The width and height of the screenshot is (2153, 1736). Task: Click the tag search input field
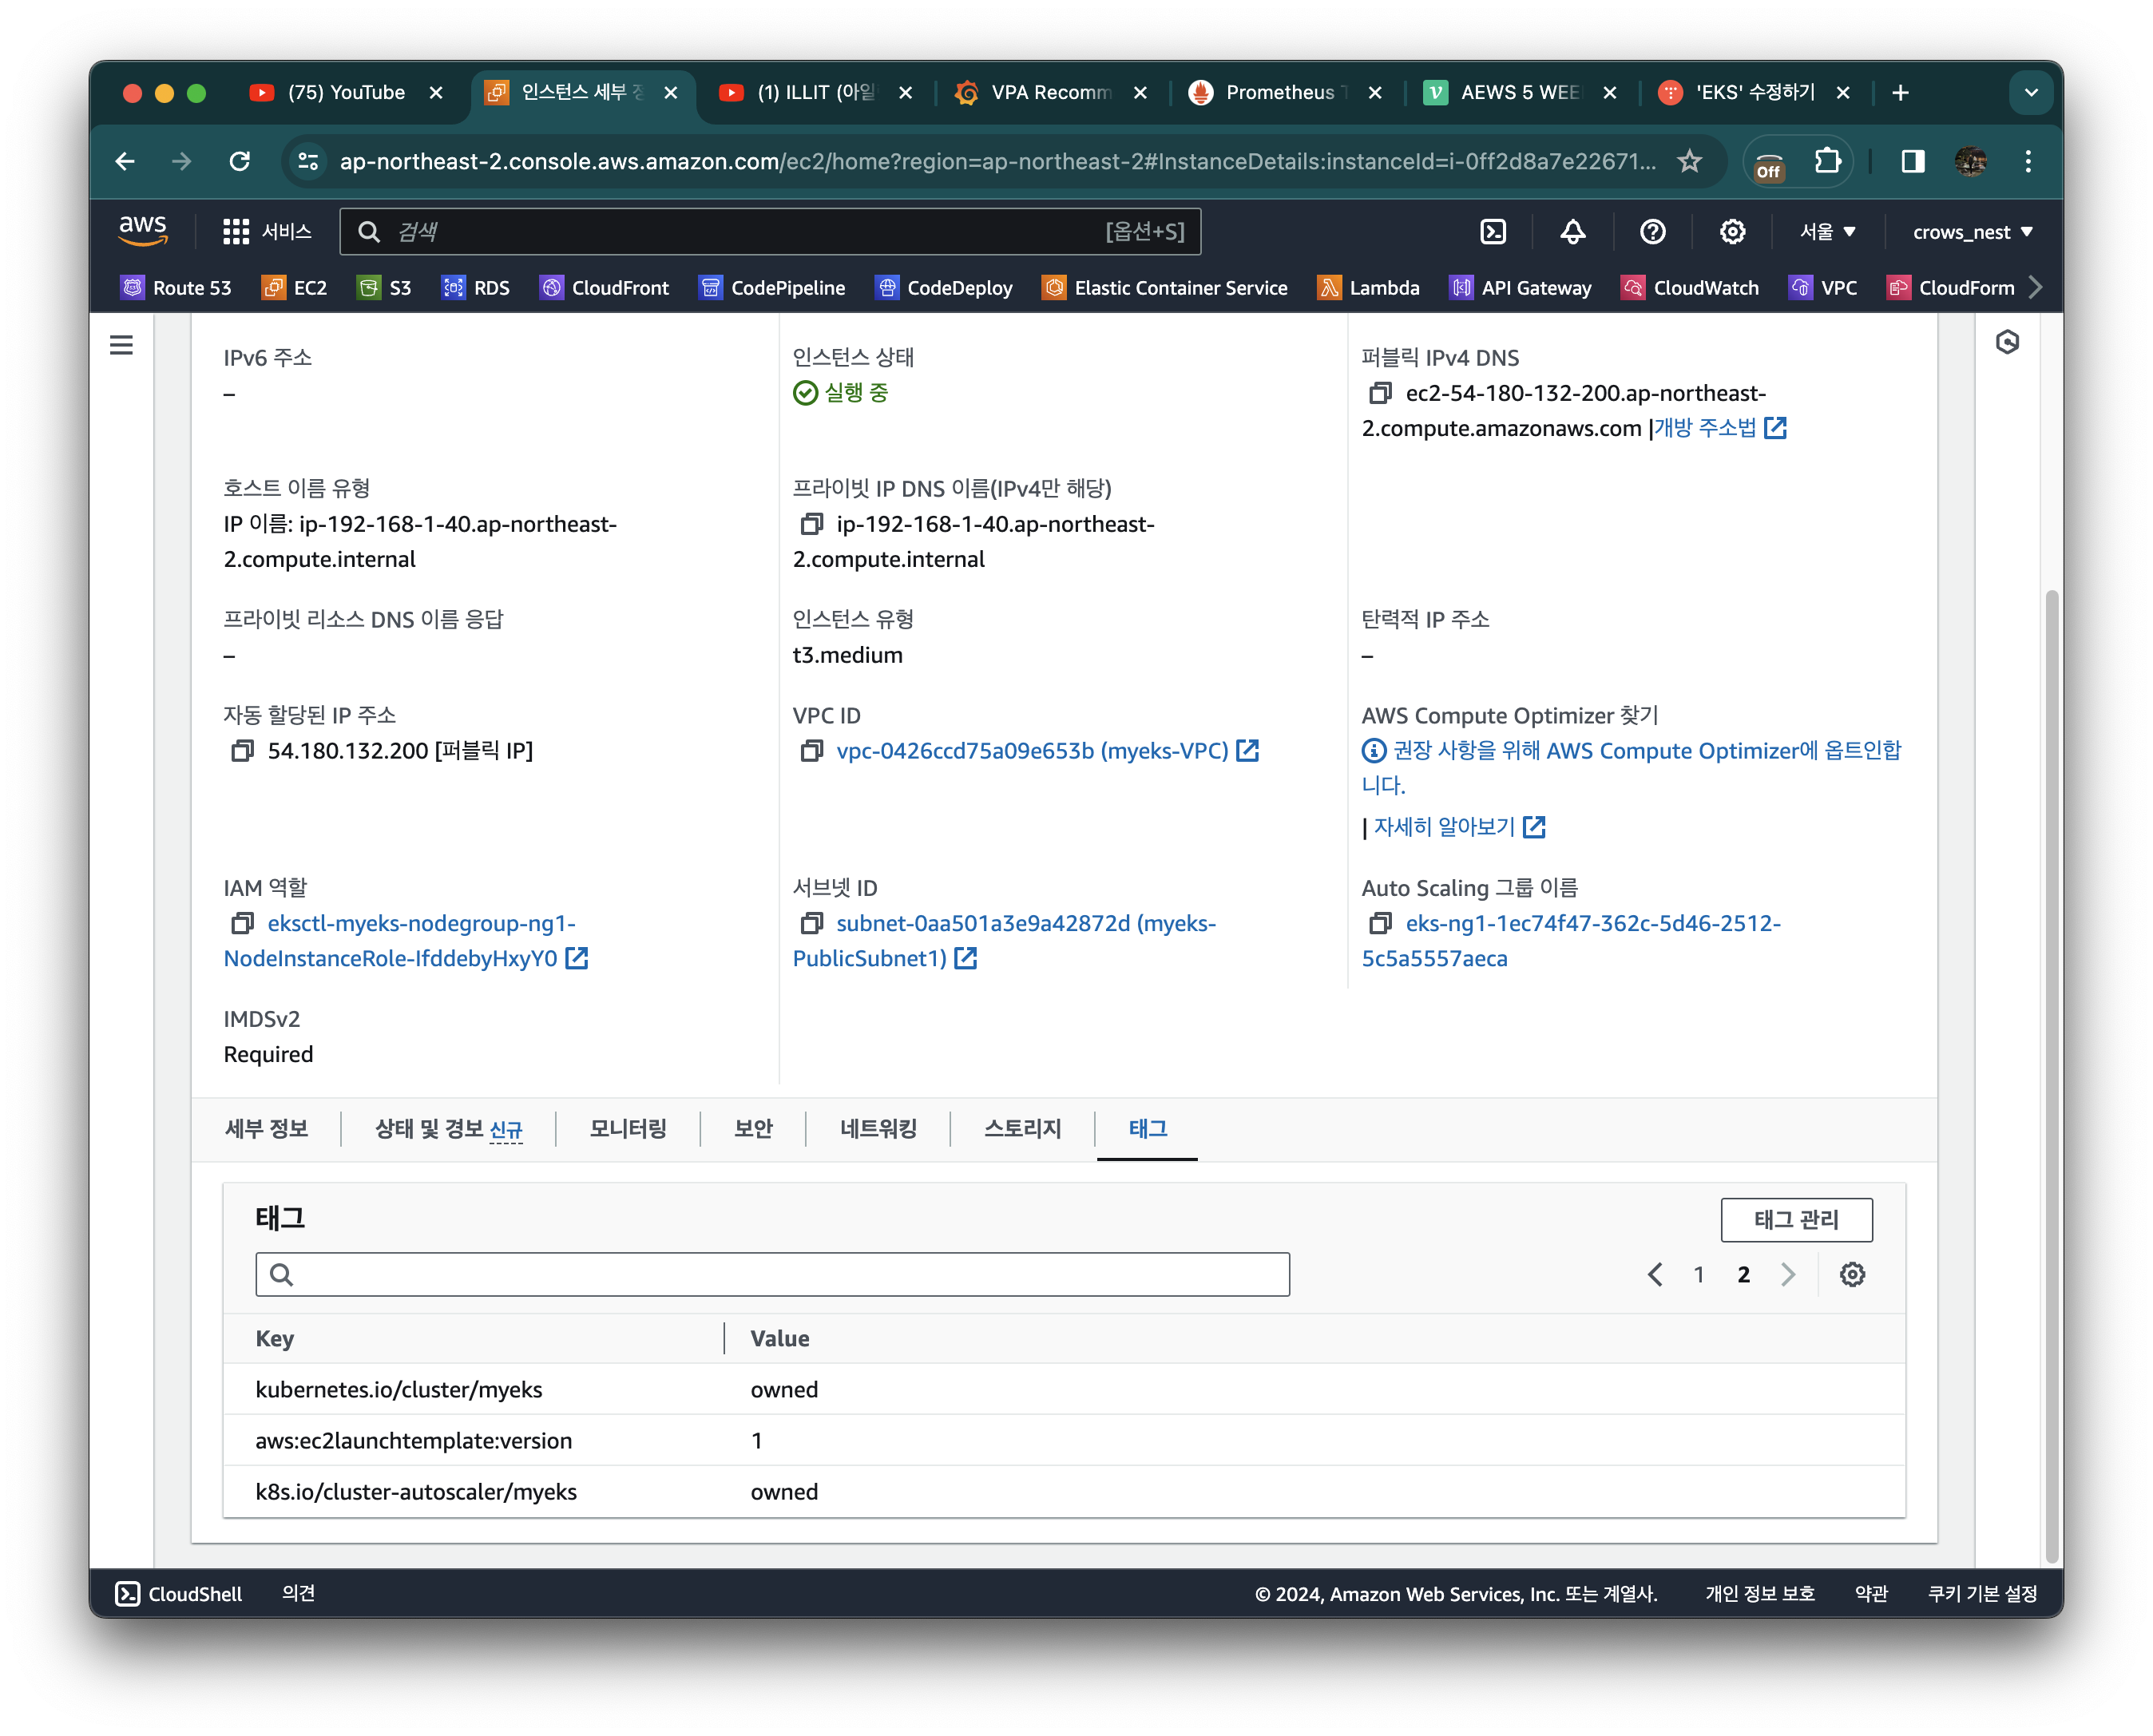tap(772, 1274)
